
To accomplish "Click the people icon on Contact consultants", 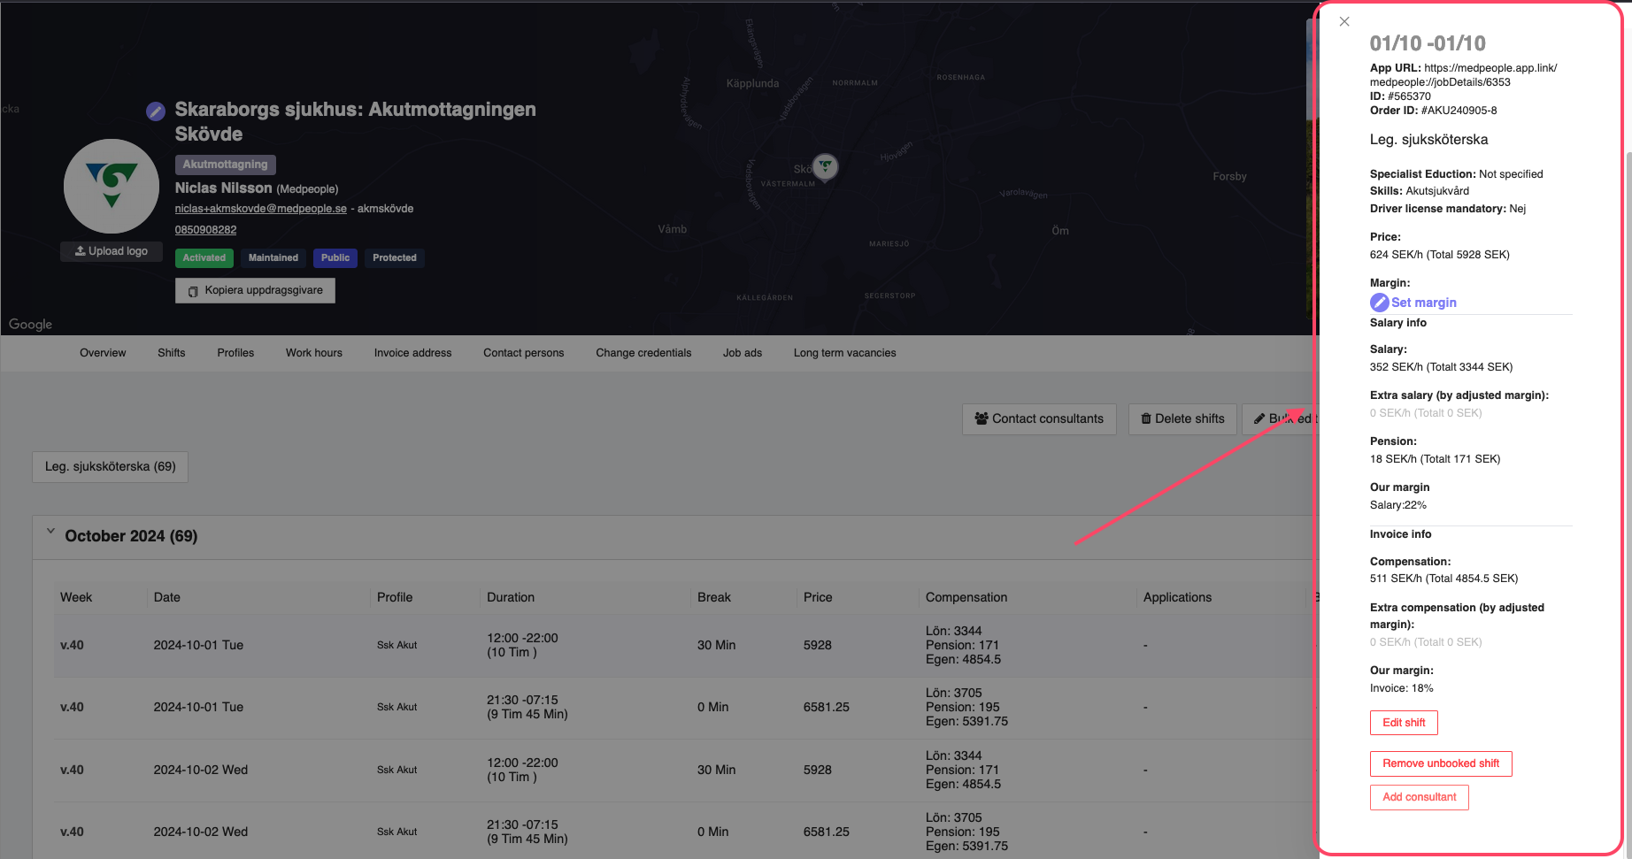I will [981, 418].
